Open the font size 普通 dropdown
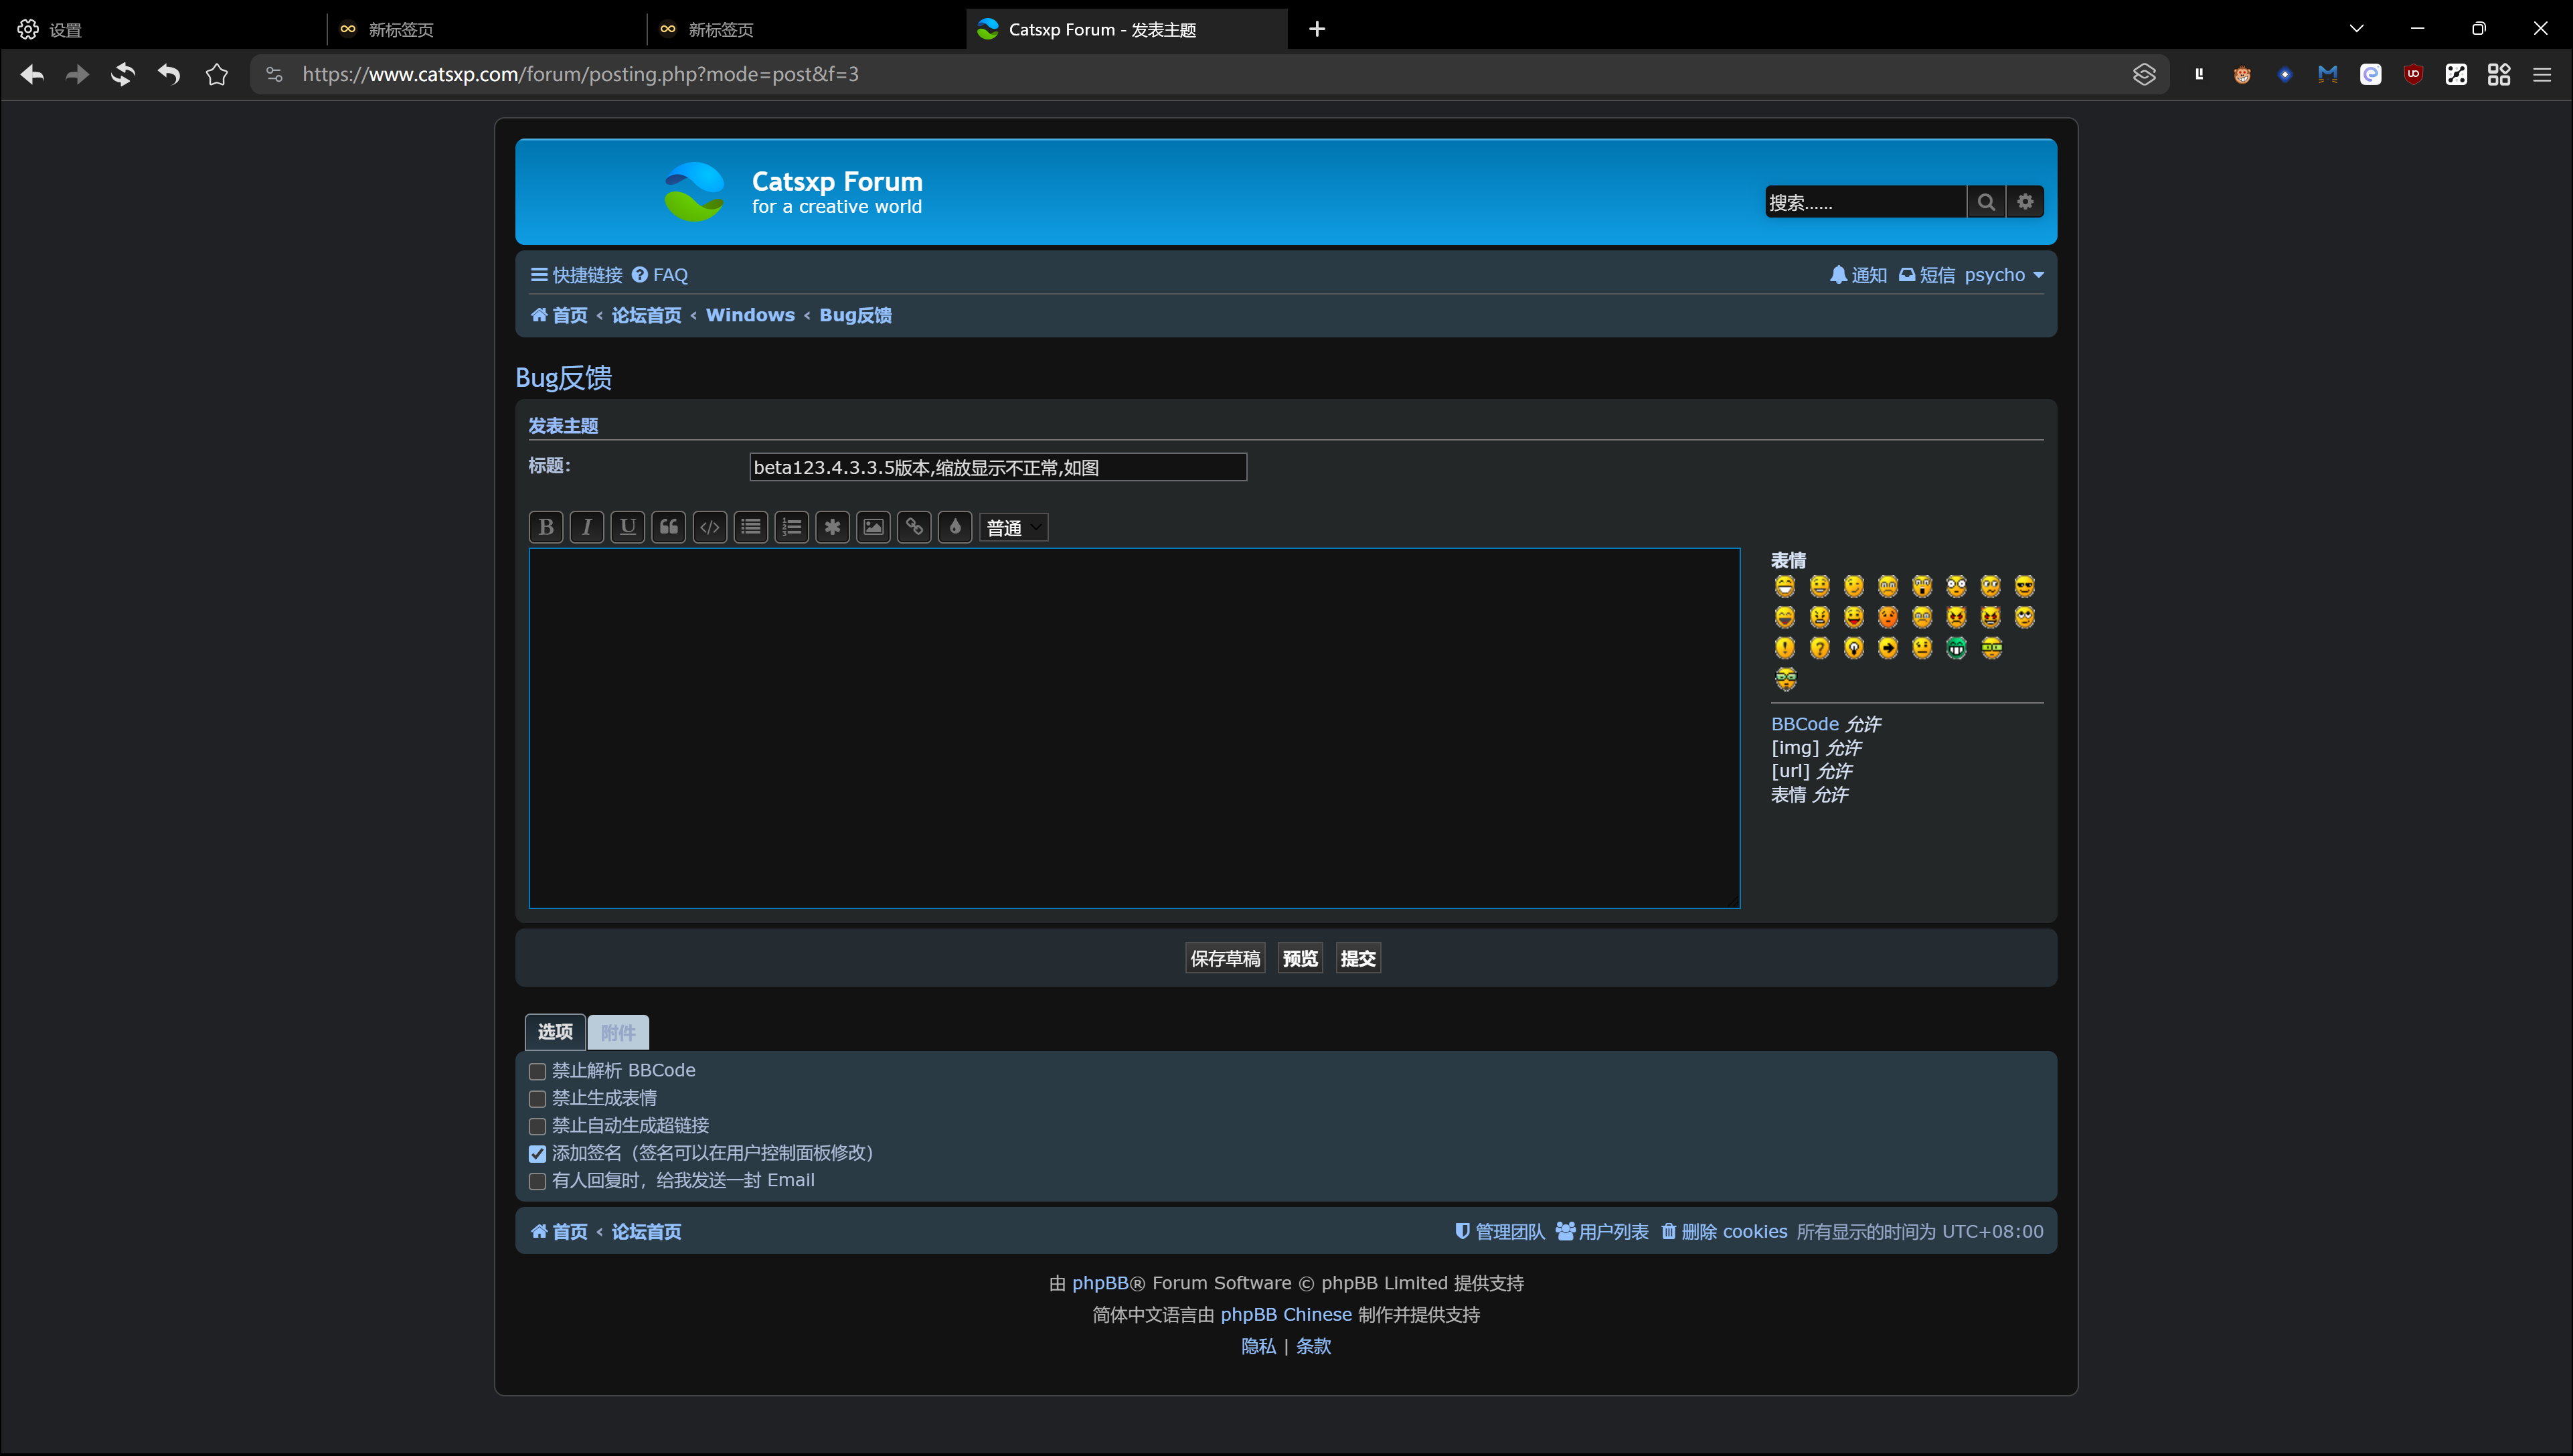This screenshot has width=2573, height=1456. (x=1013, y=528)
